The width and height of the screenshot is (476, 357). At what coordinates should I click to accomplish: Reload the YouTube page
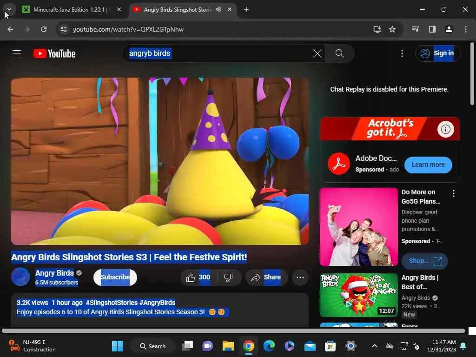(x=44, y=29)
